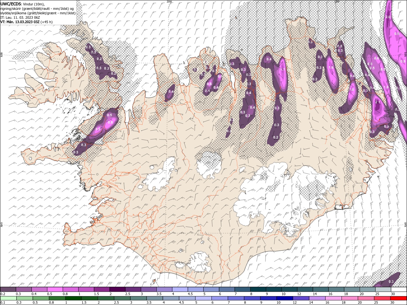Click the snow legend swatch between 1 and 1.5
The height and width of the screenshot is (305, 407).
point(86,289)
